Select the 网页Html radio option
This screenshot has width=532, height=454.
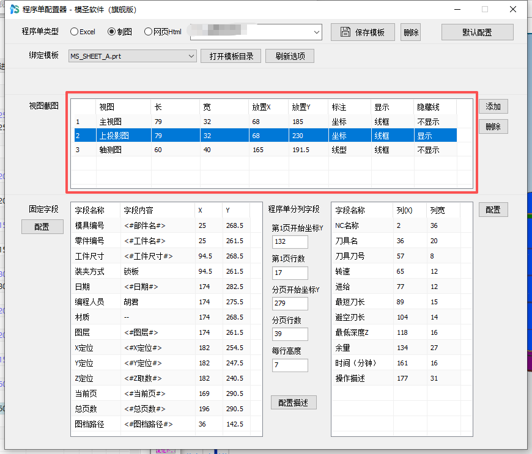(163, 32)
